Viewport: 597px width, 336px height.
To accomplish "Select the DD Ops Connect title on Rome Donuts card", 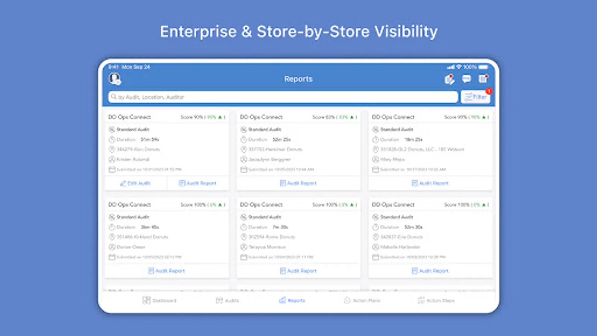I will tap(261, 205).
